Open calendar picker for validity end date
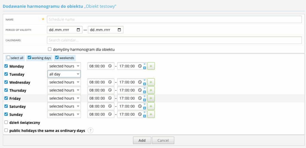Image resolution: width=306 pixels, height=148 pixels. click(119, 30)
